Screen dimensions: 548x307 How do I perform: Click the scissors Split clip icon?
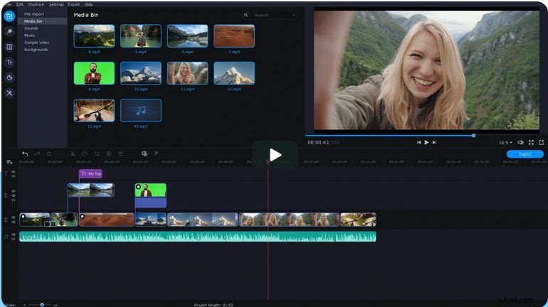coord(73,153)
